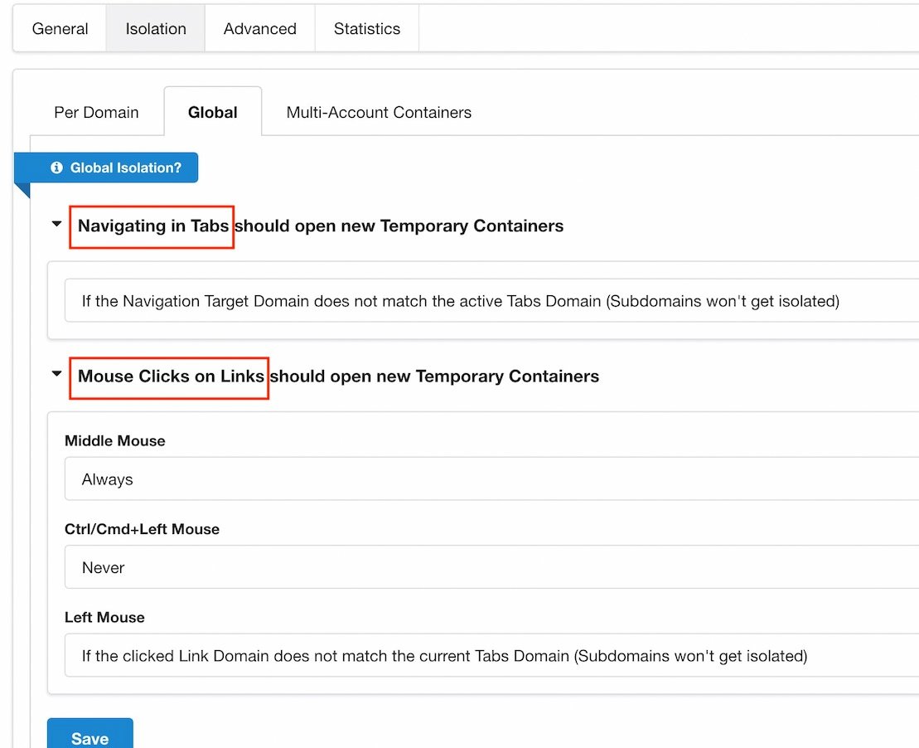This screenshot has width=919, height=748.
Task: Open the Navigation Target Domain dropdown
Action: pyautogui.click(x=491, y=301)
